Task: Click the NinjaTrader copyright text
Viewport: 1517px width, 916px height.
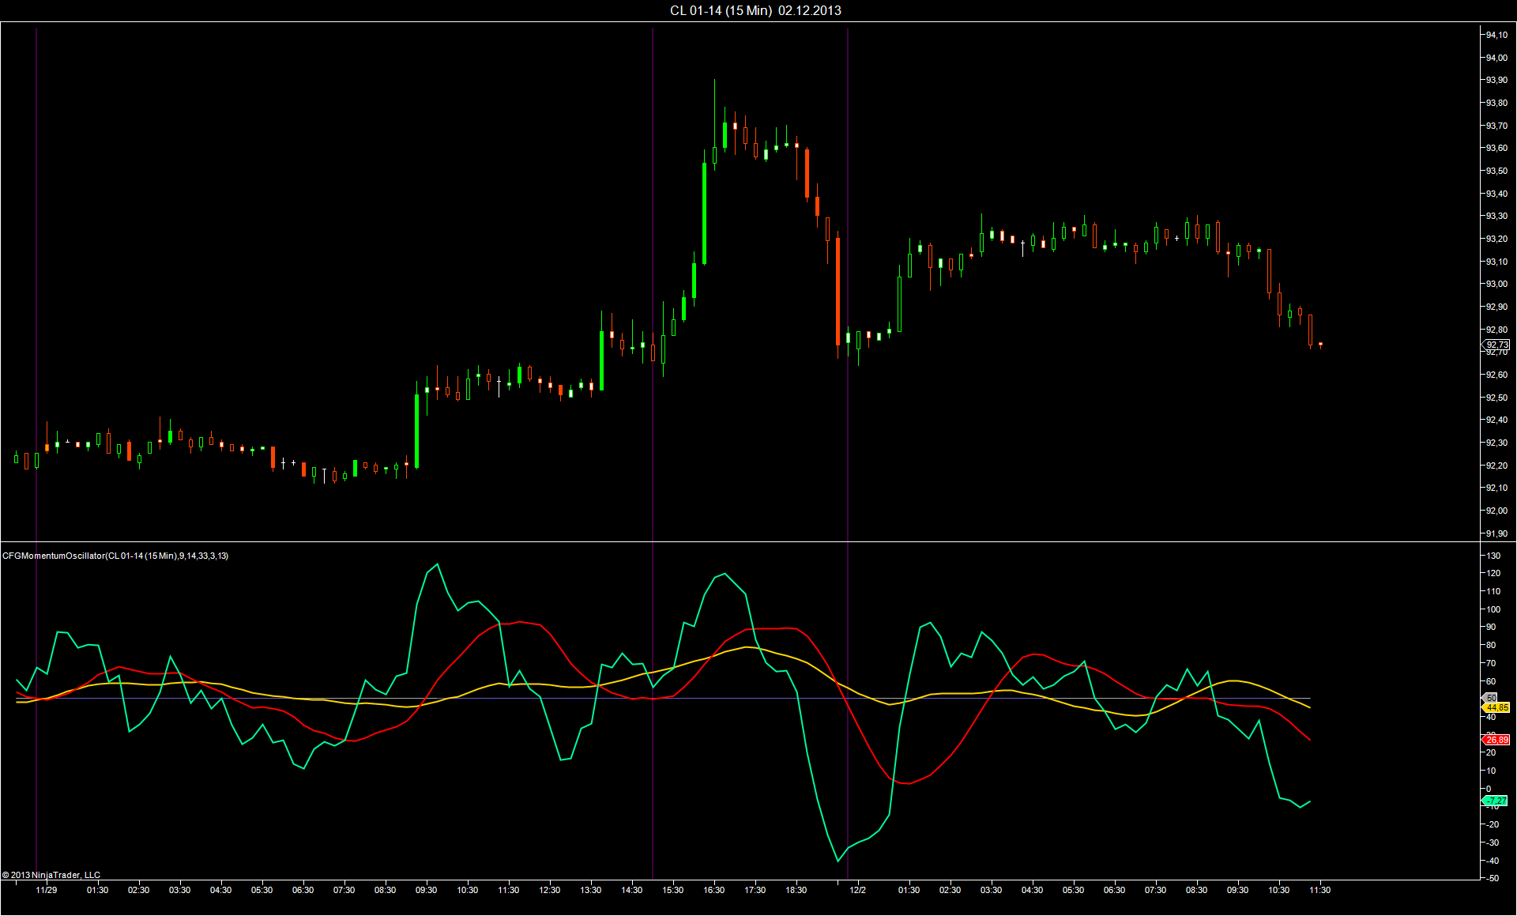Action: coord(51,875)
